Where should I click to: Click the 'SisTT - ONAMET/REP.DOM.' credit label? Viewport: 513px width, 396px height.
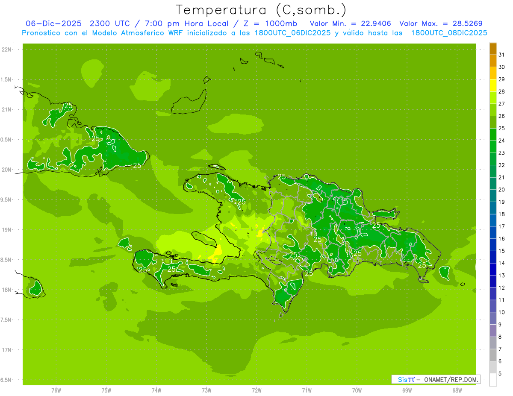[x=436, y=379]
